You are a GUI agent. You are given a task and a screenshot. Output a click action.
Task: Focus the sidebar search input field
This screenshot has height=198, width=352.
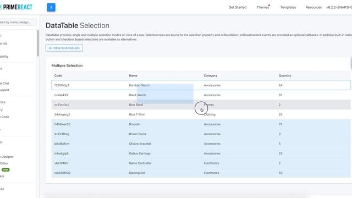coord(18,22)
